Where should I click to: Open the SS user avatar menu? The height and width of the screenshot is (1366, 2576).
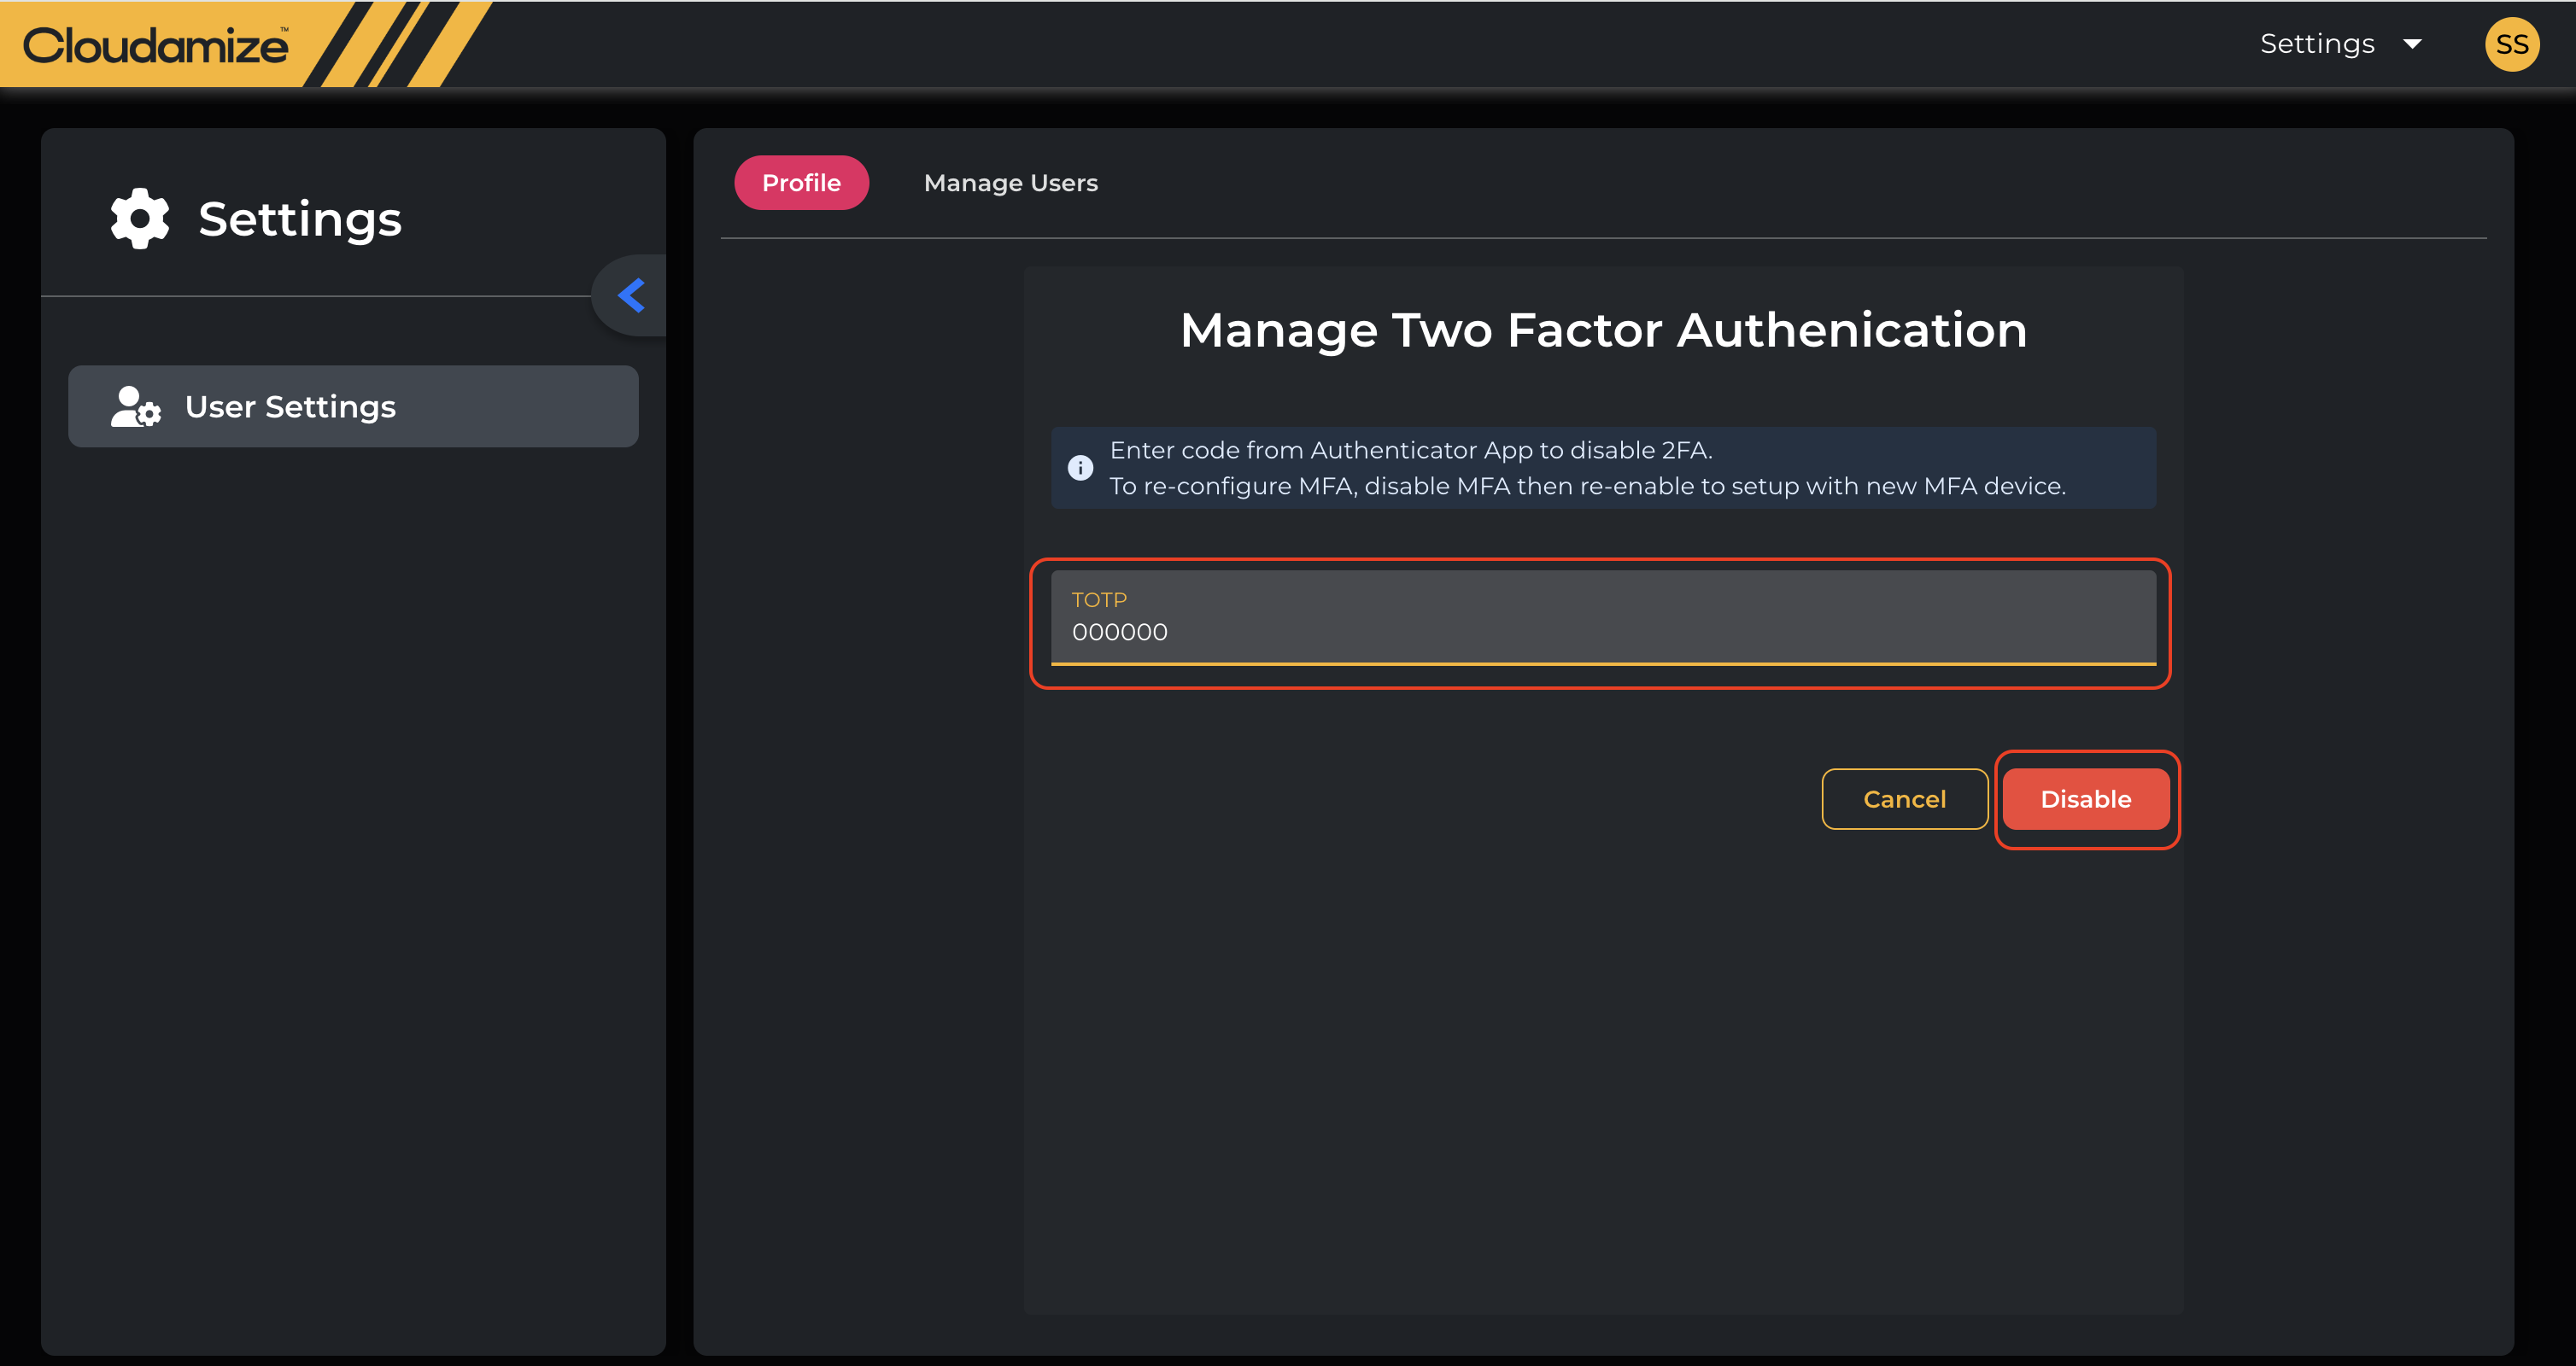click(2511, 44)
